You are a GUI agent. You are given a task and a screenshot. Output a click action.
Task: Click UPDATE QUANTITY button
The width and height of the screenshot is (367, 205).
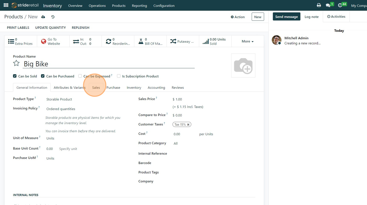pos(50,28)
